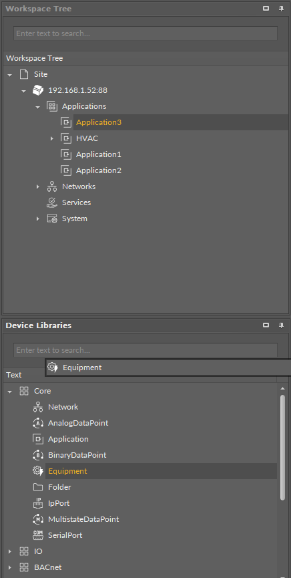
Task: Expand the BACnet library group
Action: tap(9, 567)
